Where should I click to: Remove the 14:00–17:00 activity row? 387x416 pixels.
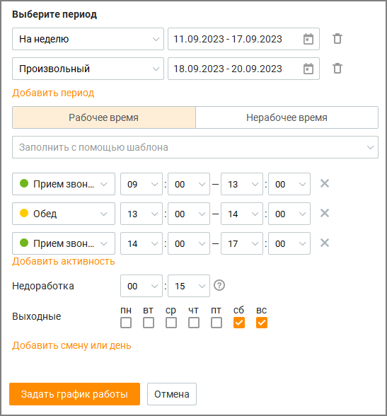pos(325,243)
